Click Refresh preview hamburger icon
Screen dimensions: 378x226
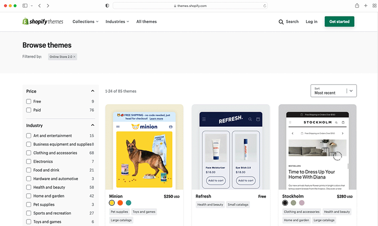click(204, 119)
